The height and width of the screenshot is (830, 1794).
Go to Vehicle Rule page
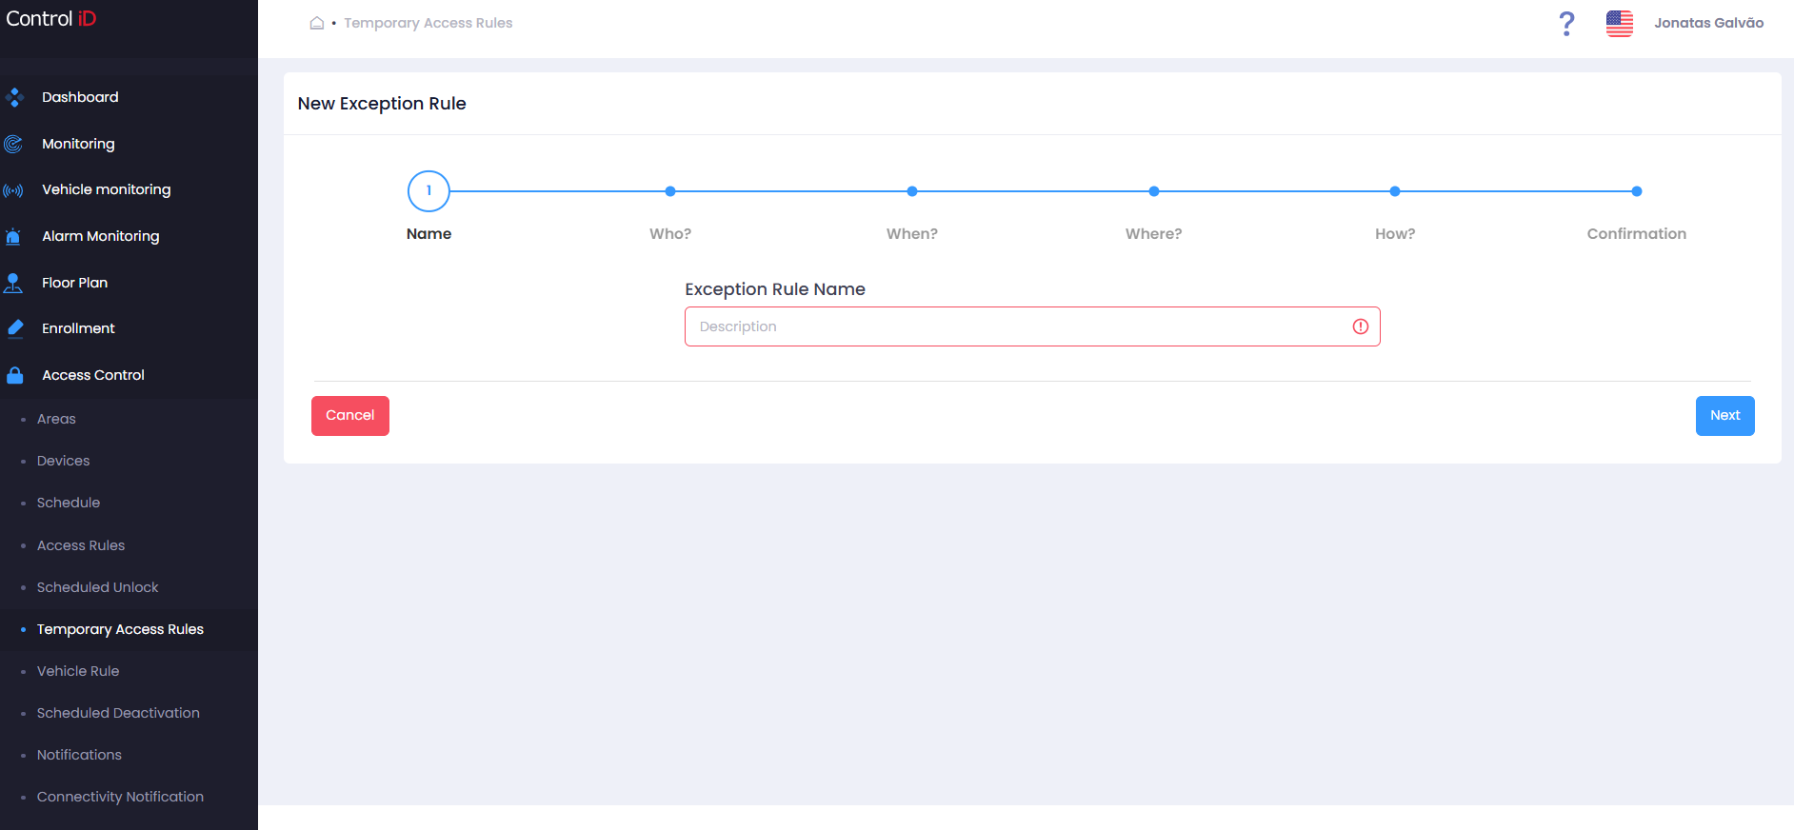78,671
